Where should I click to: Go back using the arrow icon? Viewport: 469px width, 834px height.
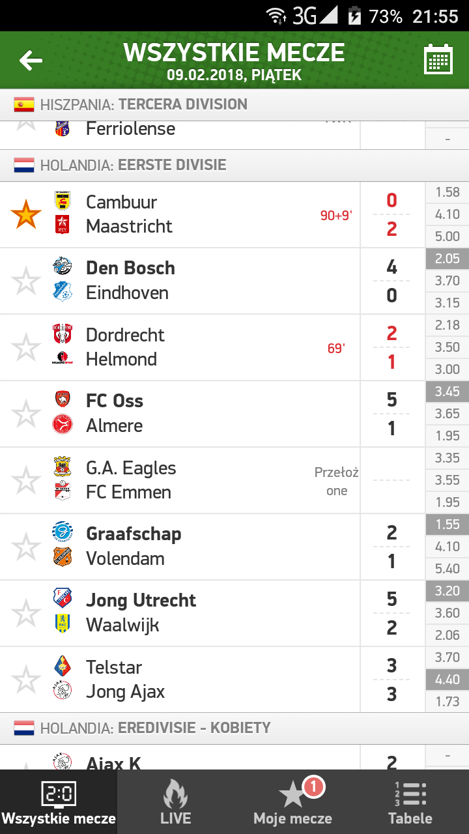(31, 61)
